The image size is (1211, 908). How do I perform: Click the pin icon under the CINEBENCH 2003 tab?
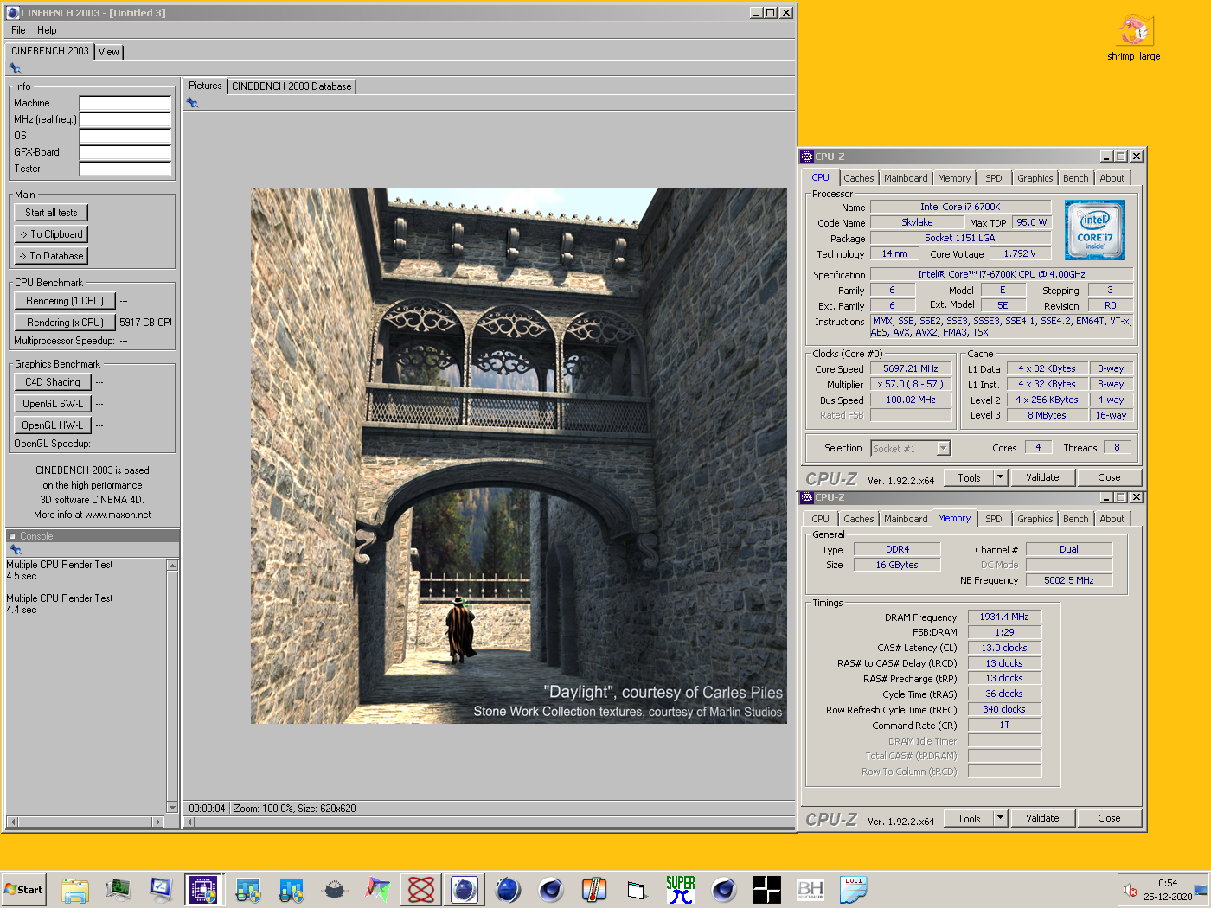pos(15,68)
